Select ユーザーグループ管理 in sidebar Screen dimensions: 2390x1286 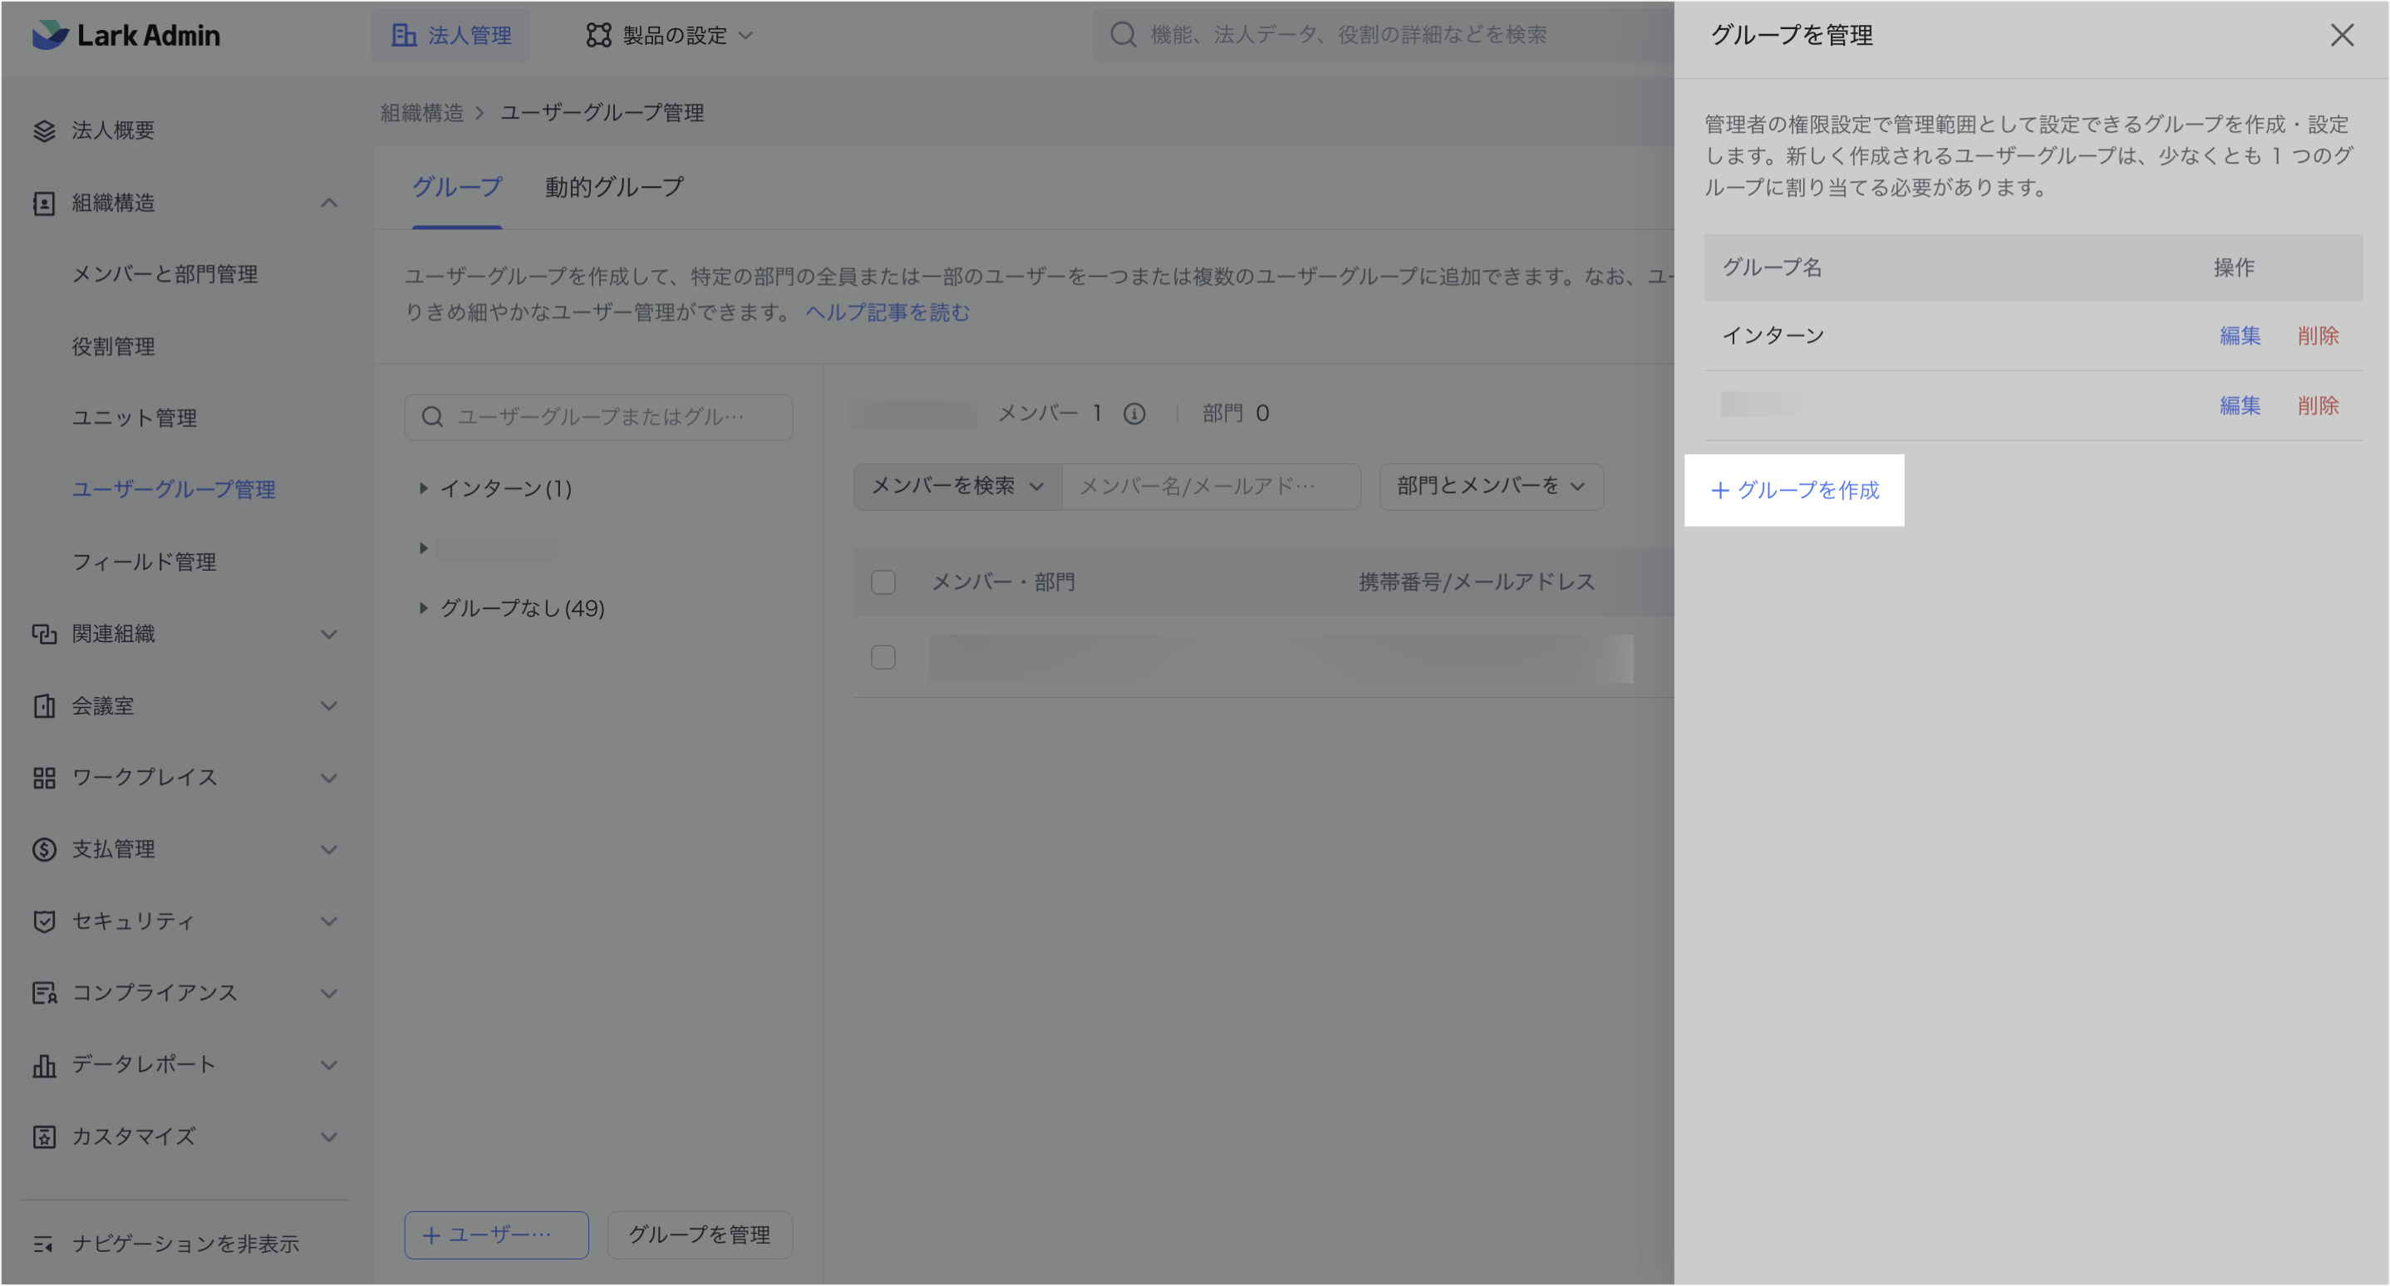click(x=175, y=489)
